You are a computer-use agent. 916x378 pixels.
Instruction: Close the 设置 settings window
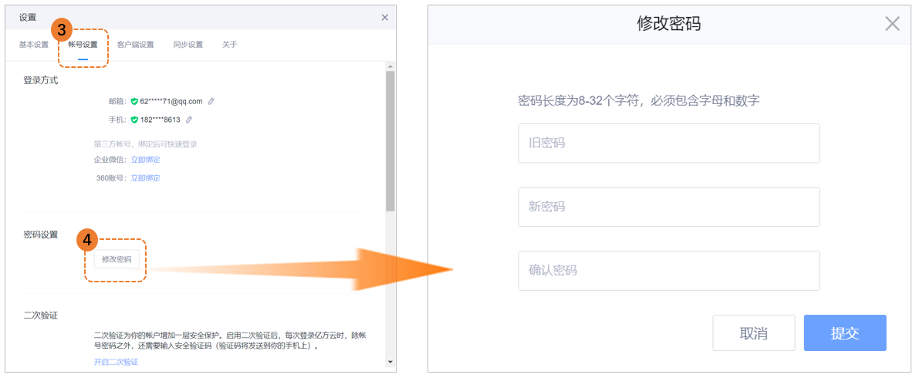385,17
